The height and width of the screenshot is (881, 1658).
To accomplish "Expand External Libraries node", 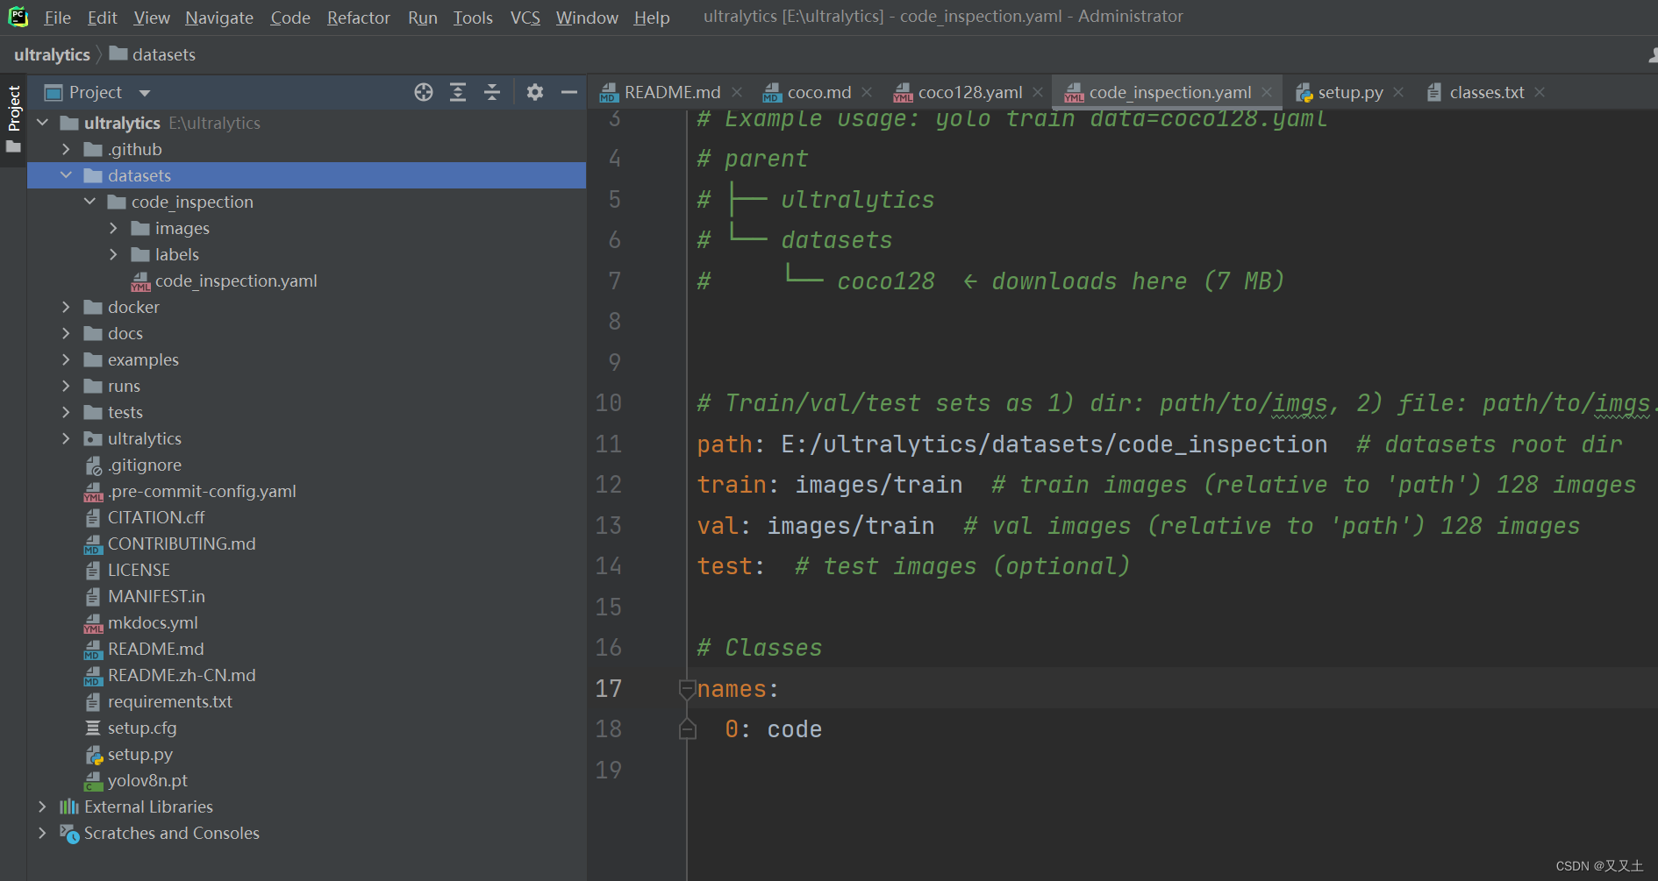I will pos(42,806).
